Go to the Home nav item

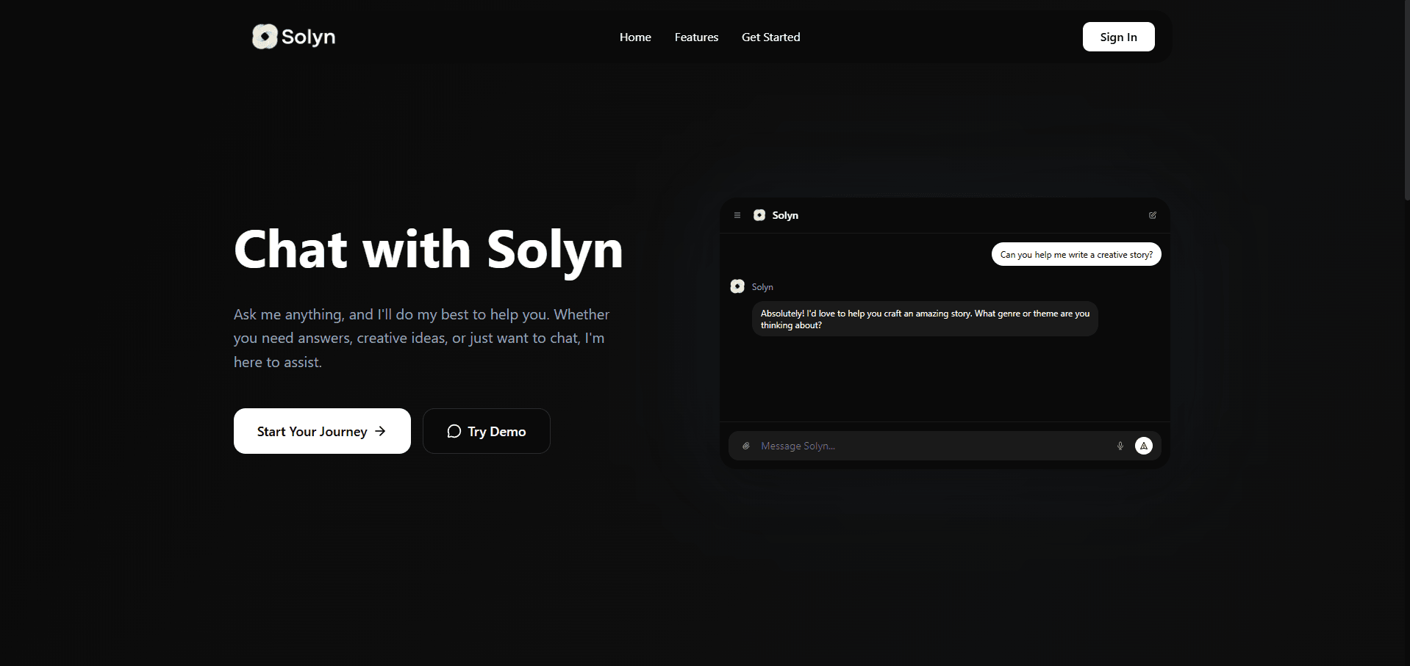[635, 37]
